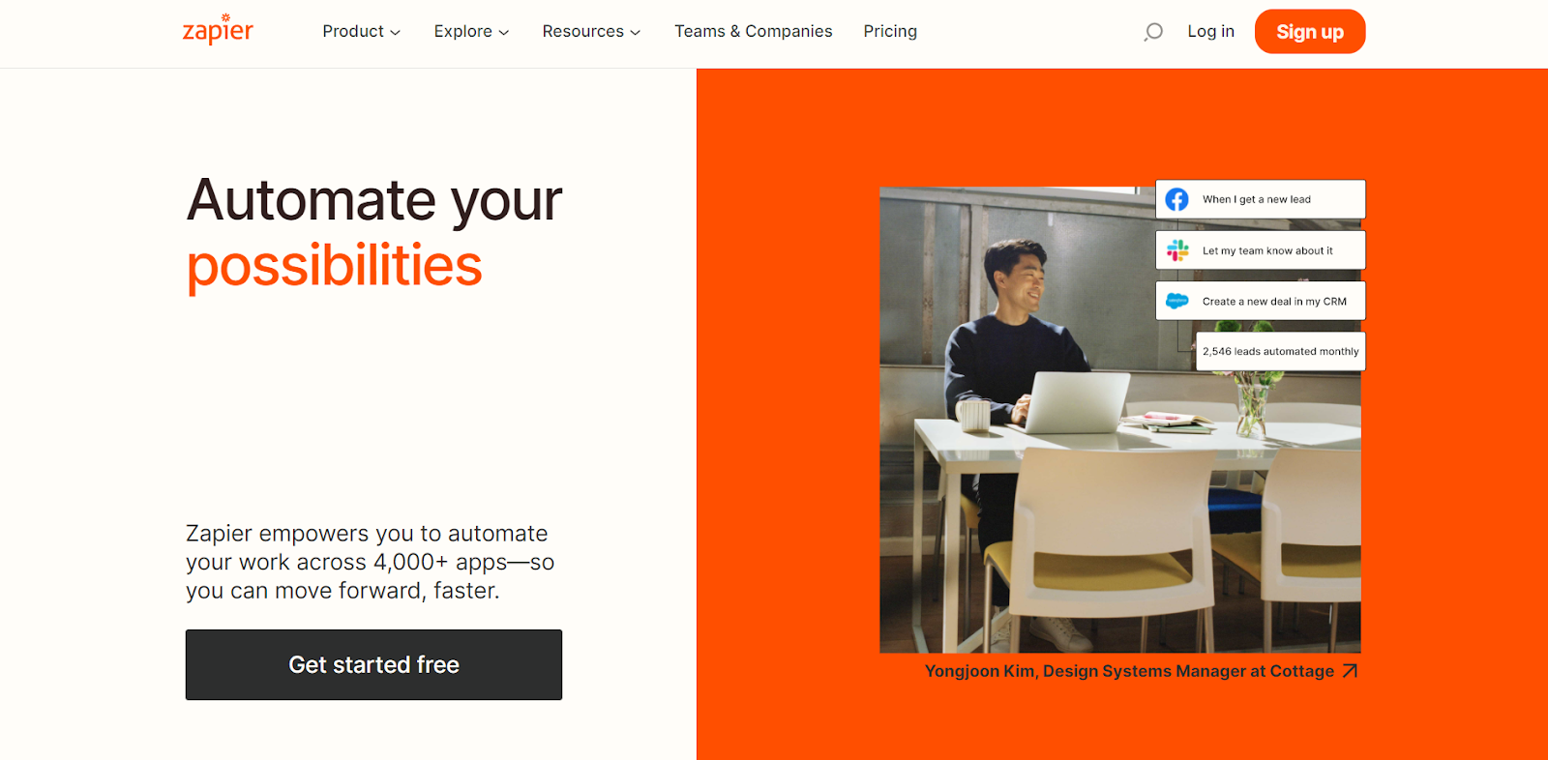The width and height of the screenshot is (1548, 760).
Task: Click '2,546 leads automated monthly' label
Action: [1281, 352]
